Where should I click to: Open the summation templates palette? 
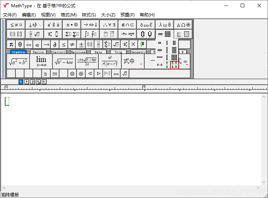pos(72,34)
